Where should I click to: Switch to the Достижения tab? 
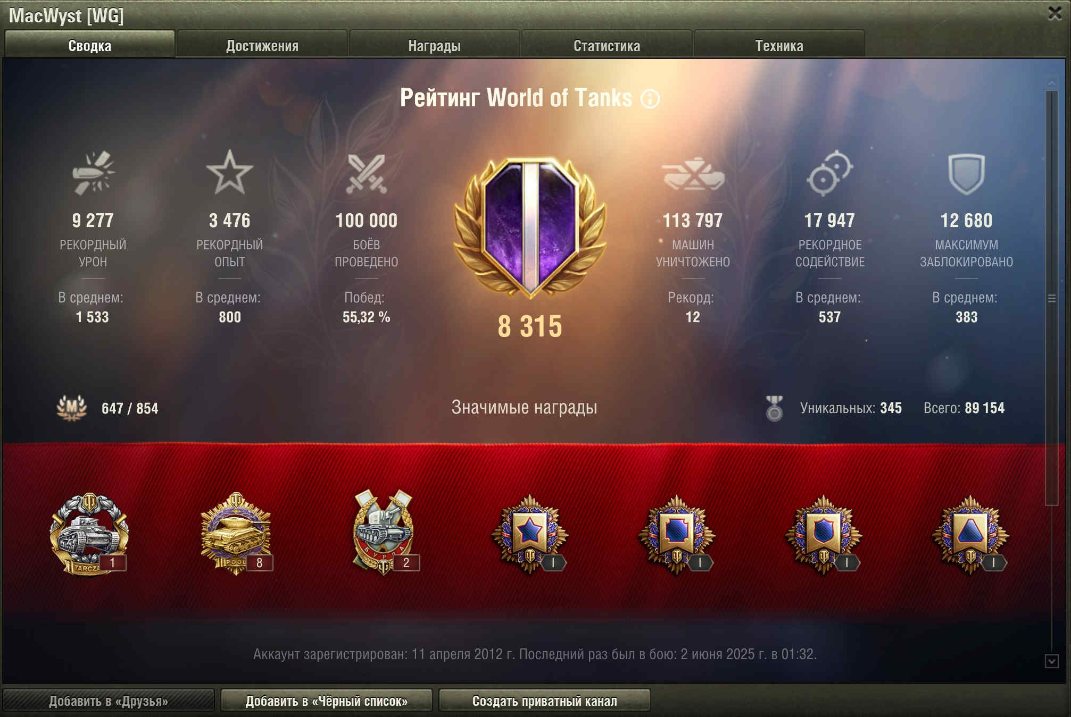tap(262, 45)
